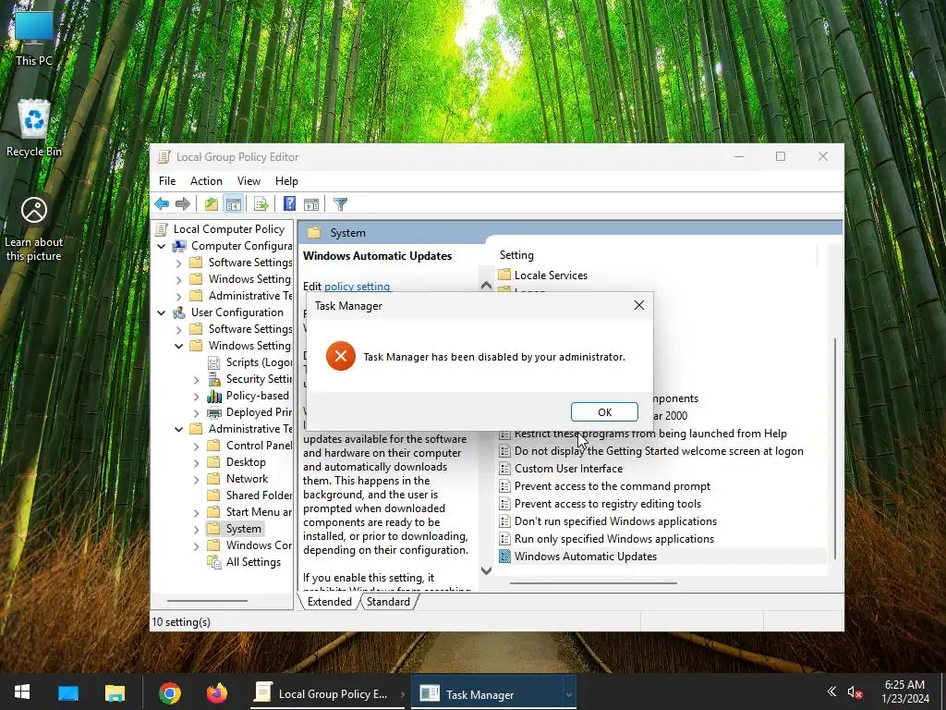Click the Filter funnel toolbar icon
The width and height of the screenshot is (946, 710).
340,204
